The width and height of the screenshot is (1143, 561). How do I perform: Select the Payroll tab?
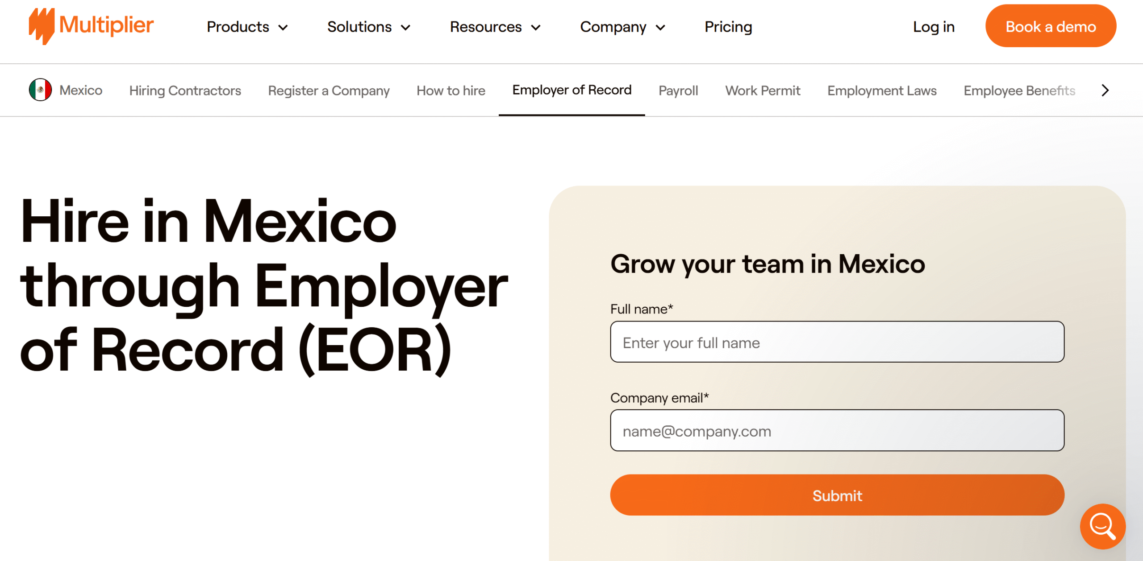coord(678,91)
